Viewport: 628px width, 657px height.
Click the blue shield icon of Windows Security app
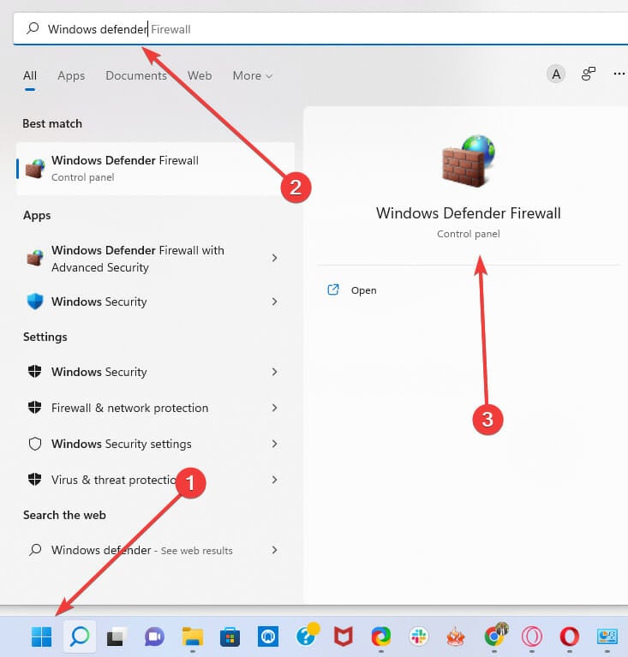pos(35,302)
